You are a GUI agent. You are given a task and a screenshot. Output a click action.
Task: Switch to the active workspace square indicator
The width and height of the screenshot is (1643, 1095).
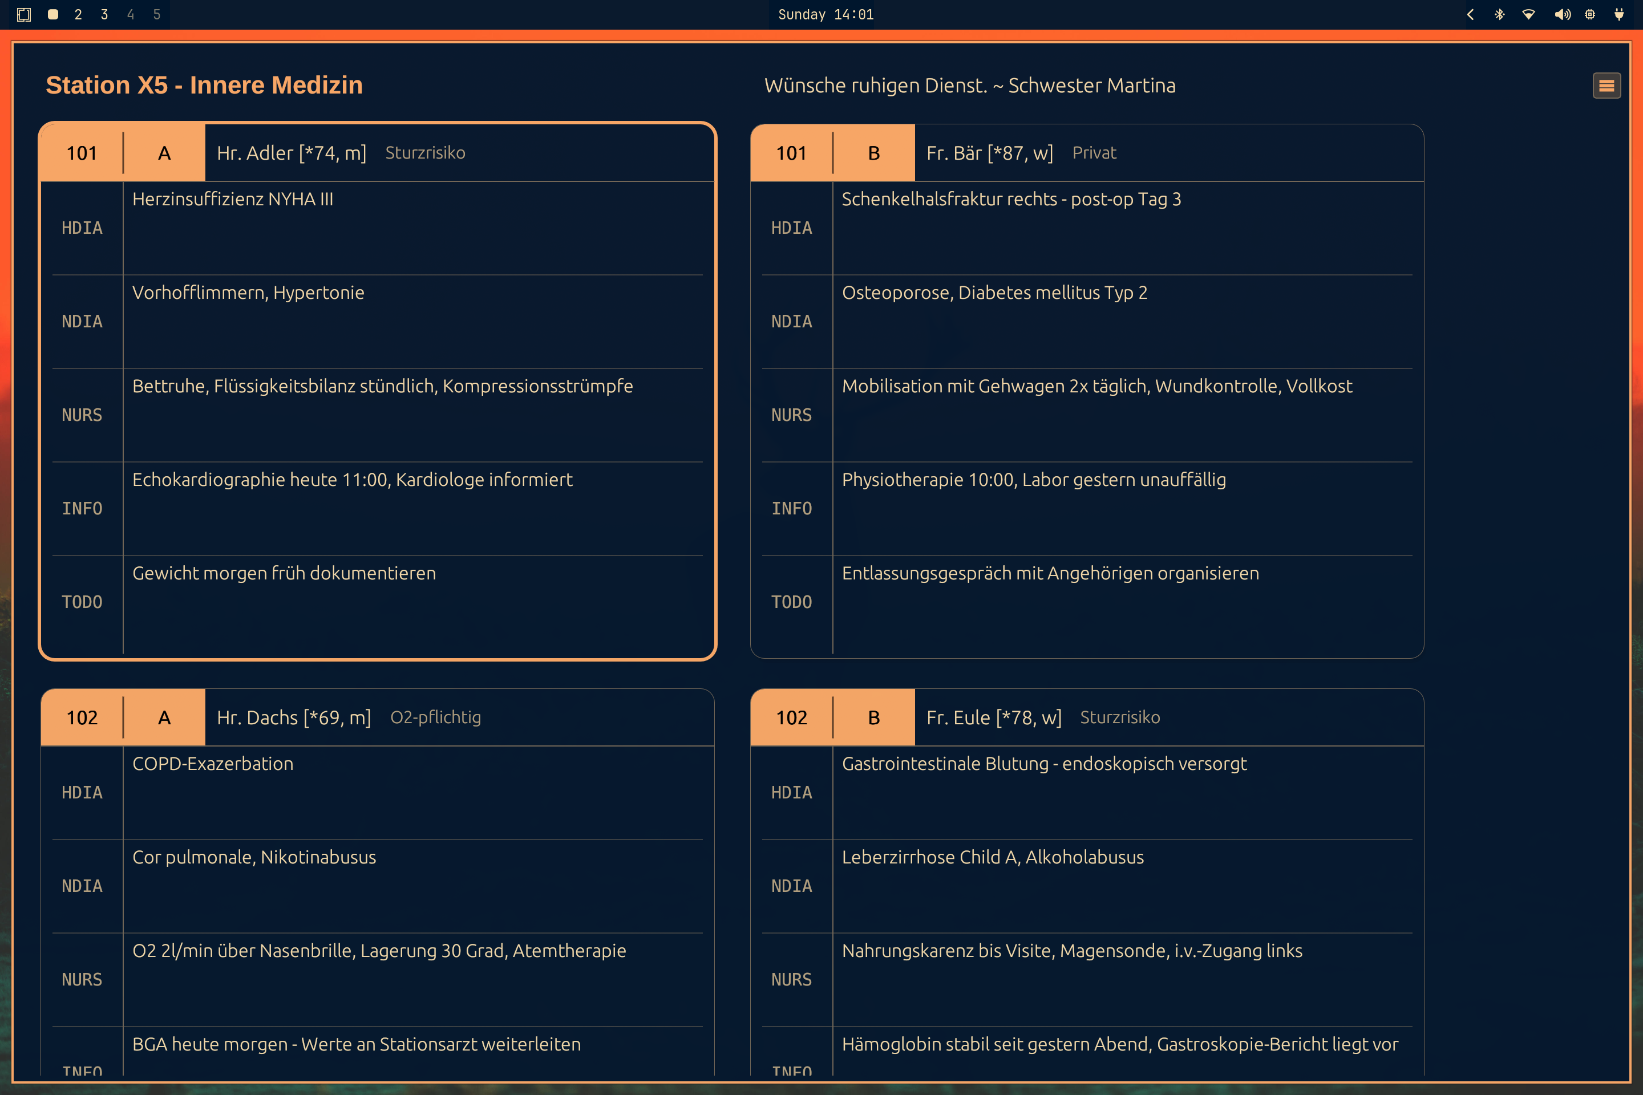(52, 15)
